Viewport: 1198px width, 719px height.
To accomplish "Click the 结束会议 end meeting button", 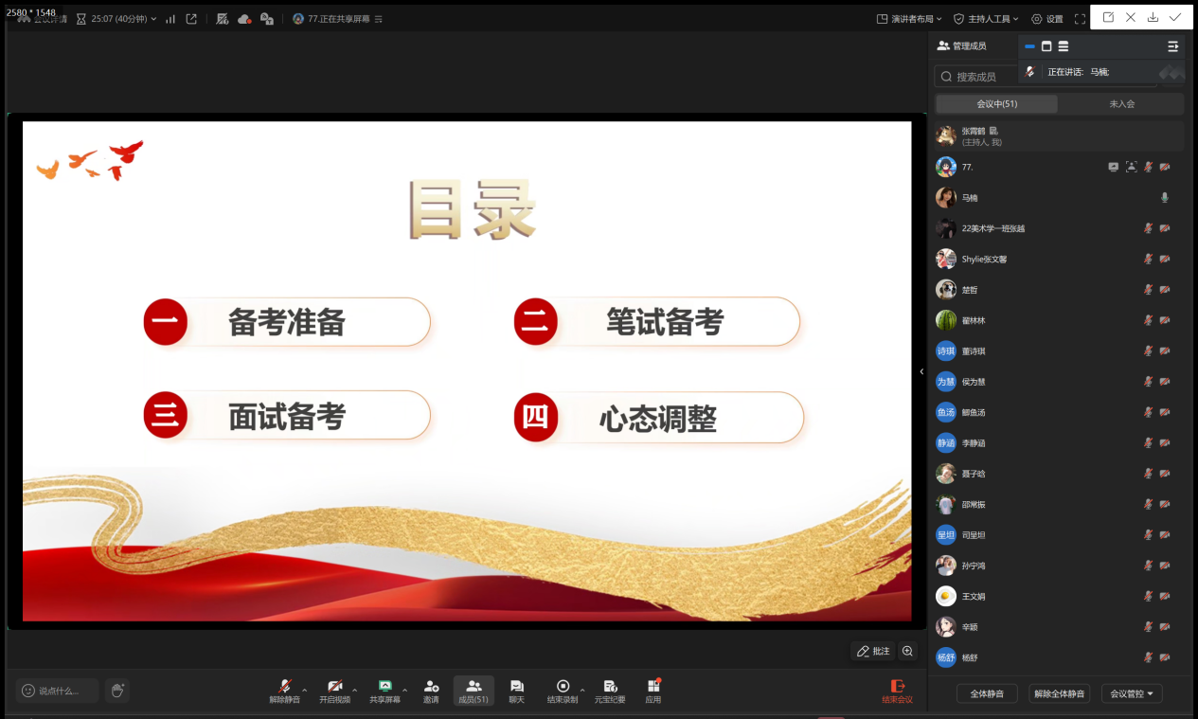I will click(897, 691).
